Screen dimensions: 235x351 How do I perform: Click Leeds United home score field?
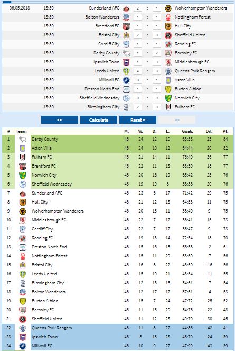tap(138, 71)
